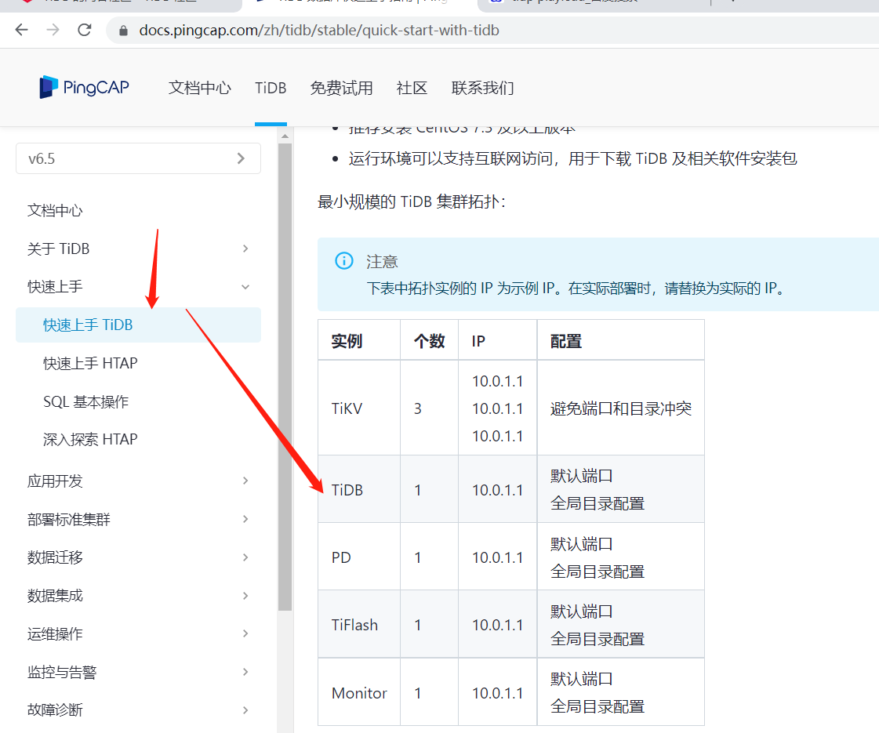The height and width of the screenshot is (733, 879).
Task: Click the info icon in the note box
Action: click(343, 260)
